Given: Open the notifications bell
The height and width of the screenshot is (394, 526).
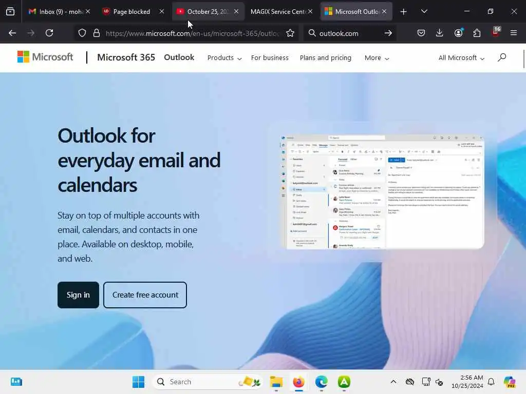Looking at the screenshot, I should pos(491,382).
